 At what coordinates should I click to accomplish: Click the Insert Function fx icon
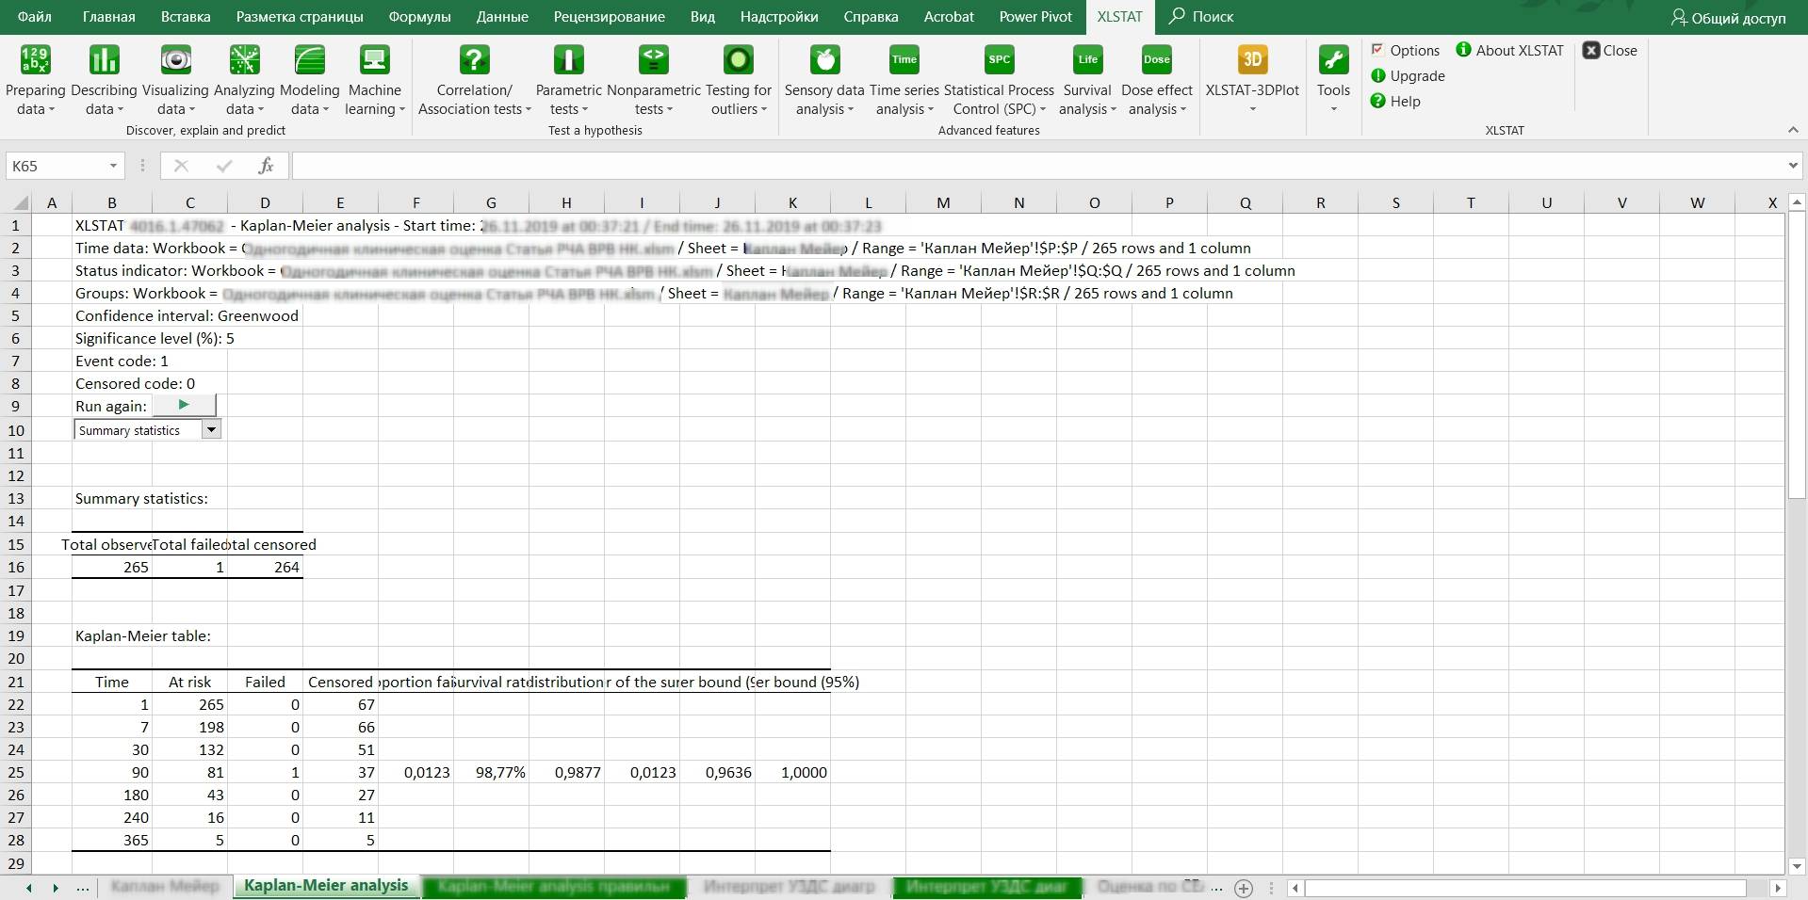[266, 167]
